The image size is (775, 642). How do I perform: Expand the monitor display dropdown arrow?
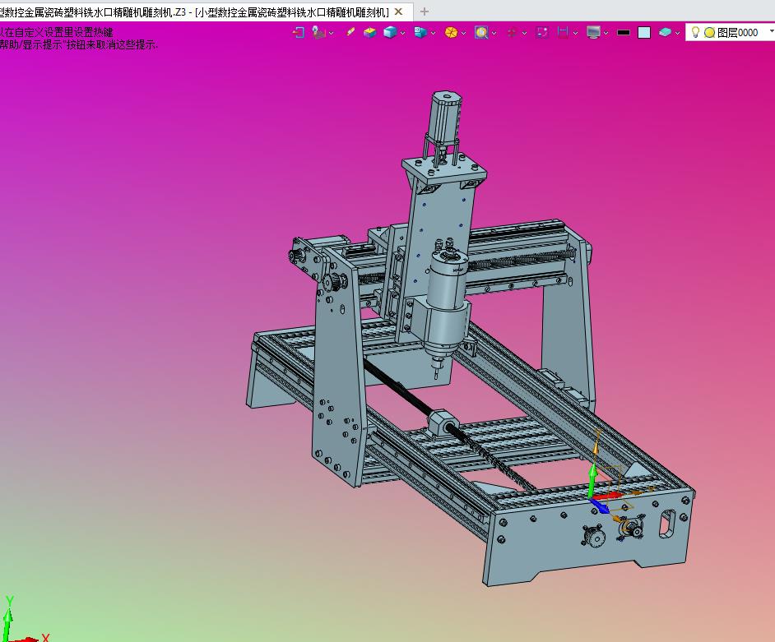point(606,33)
